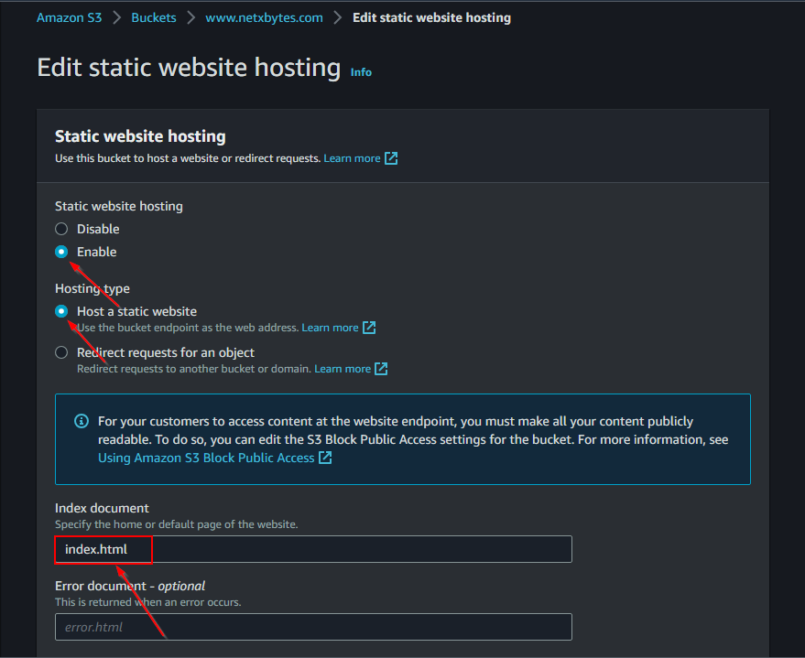Click the external link icon beside the Static website hosting Learn more
The height and width of the screenshot is (658, 805).
tap(391, 158)
